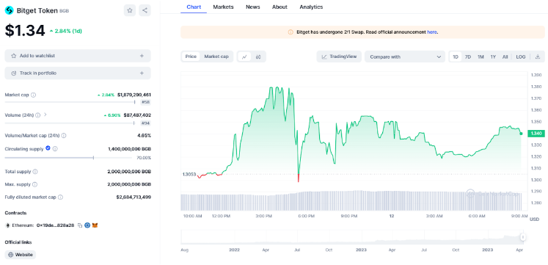This screenshot has height=265, width=548.
Task: Open info icon by Fully diluted market cap
Action: [x=60, y=197]
